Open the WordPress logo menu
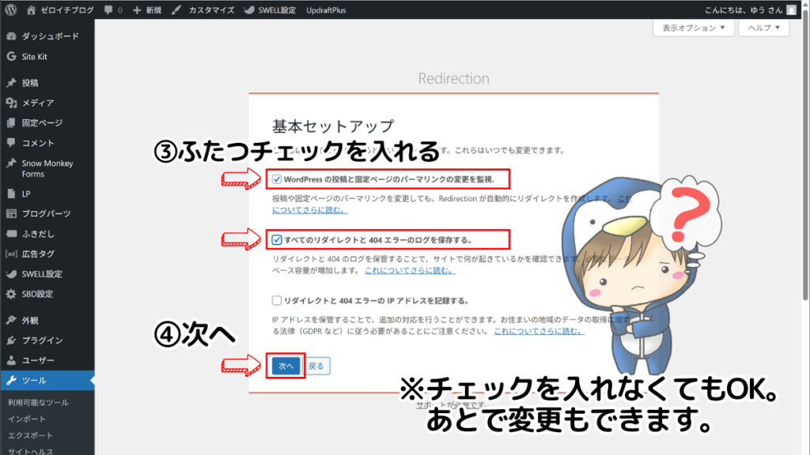The image size is (810, 455). coord(11,9)
